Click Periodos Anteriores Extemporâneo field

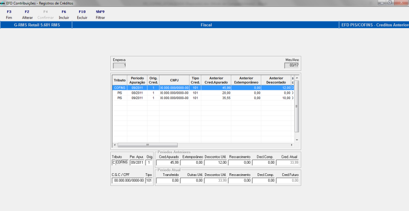[192, 162]
